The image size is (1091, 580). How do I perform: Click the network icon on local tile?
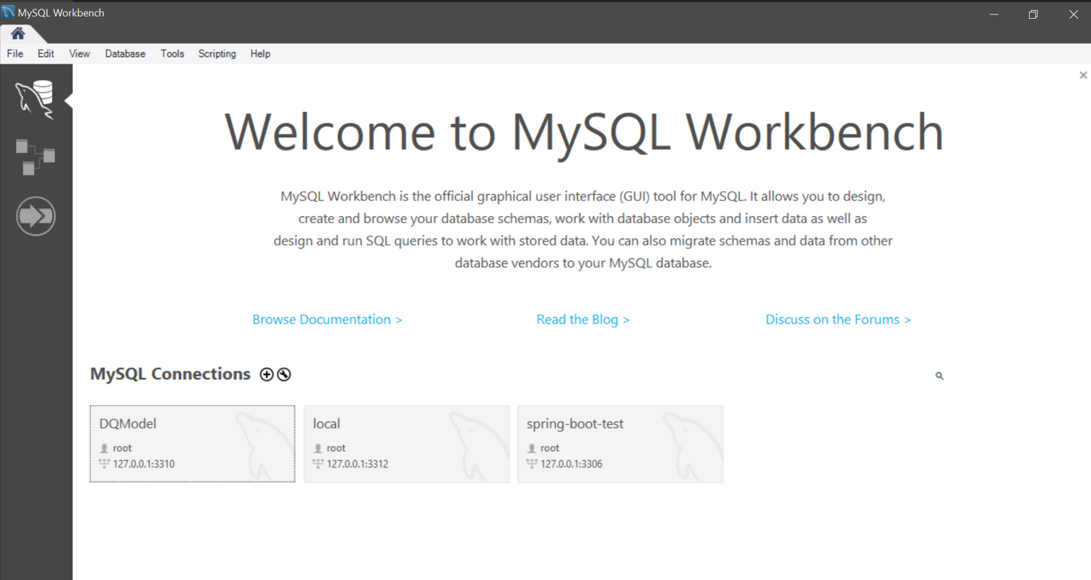(318, 464)
